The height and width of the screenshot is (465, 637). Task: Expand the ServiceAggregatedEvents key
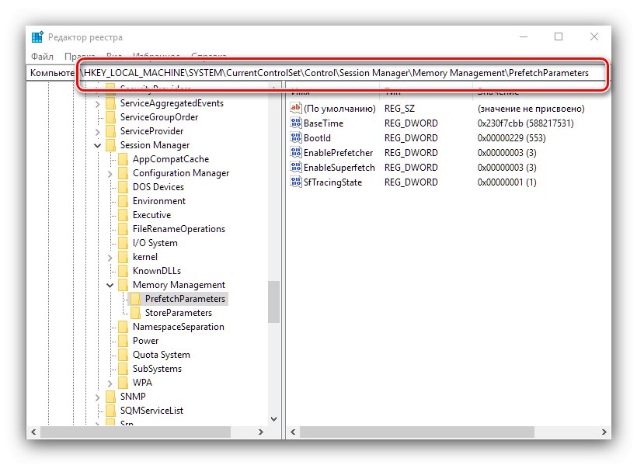point(98,104)
